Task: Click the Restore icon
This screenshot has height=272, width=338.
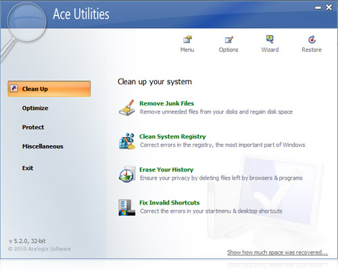Action: click(x=312, y=40)
